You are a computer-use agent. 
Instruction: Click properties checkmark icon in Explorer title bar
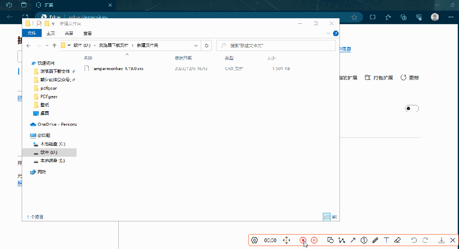pos(39,24)
